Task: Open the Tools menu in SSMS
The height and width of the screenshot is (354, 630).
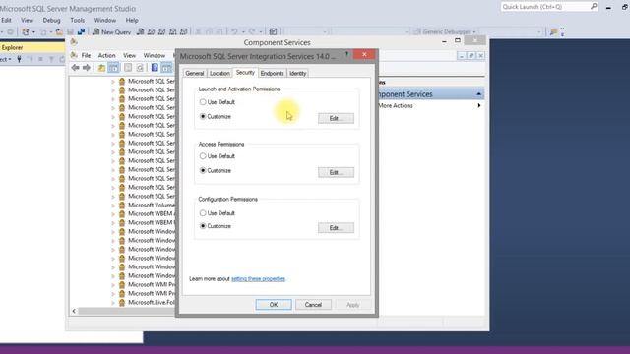Action: [x=77, y=20]
